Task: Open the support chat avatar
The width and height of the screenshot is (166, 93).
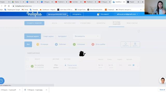Action: pyautogui.click(x=163, y=80)
